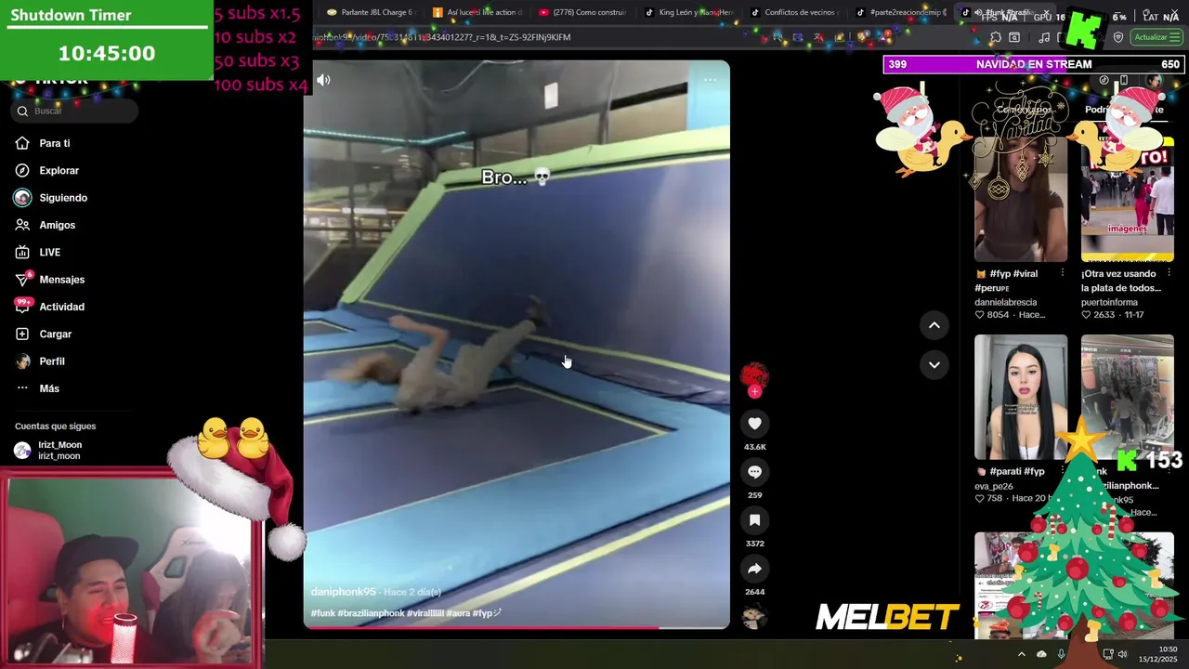The width and height of the screenshot is (1189, 669).
Task: Open the Actividad notifications
Action: point(61,307)
